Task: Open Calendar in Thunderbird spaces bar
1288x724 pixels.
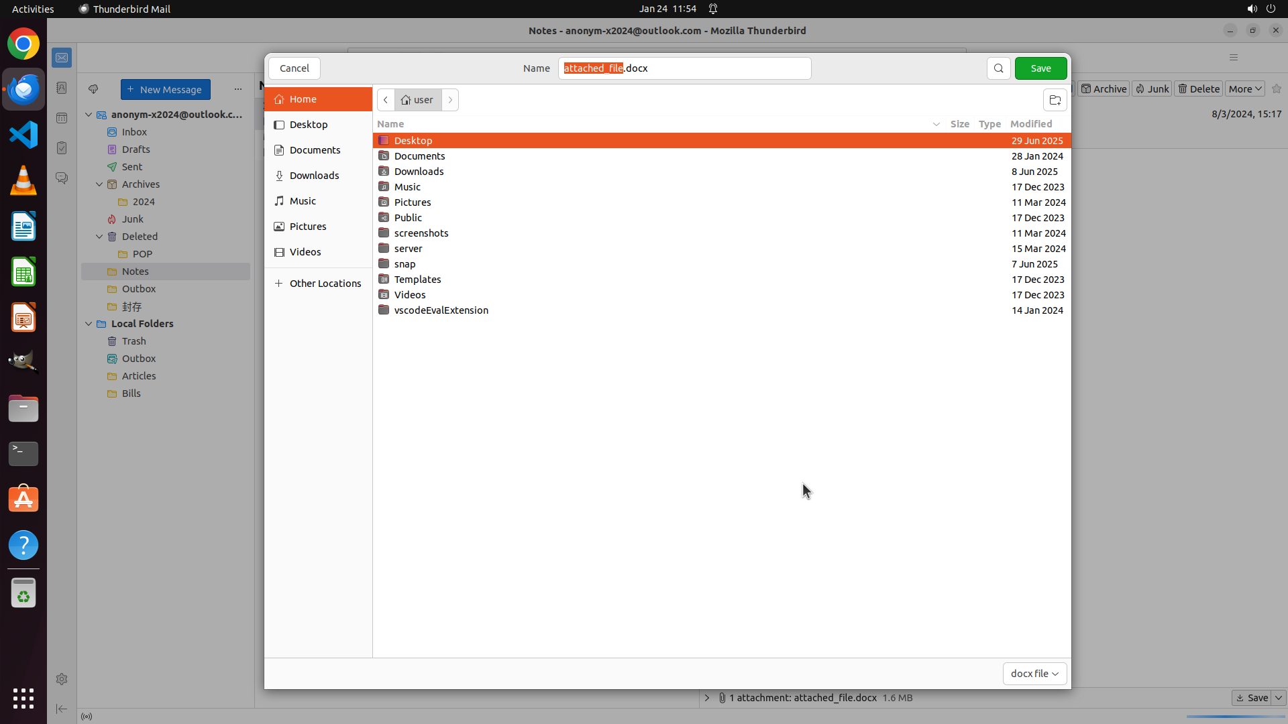Action: (62, 118)
